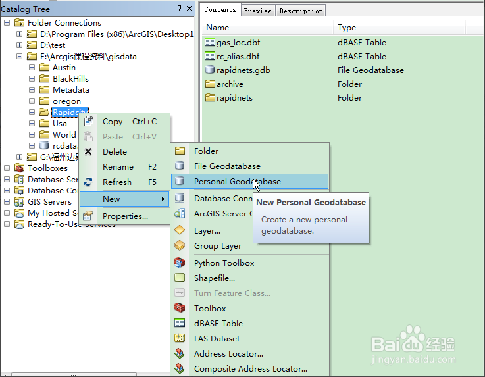
Task: Pin the Catalog Tree panel
Action: (179, 9)
